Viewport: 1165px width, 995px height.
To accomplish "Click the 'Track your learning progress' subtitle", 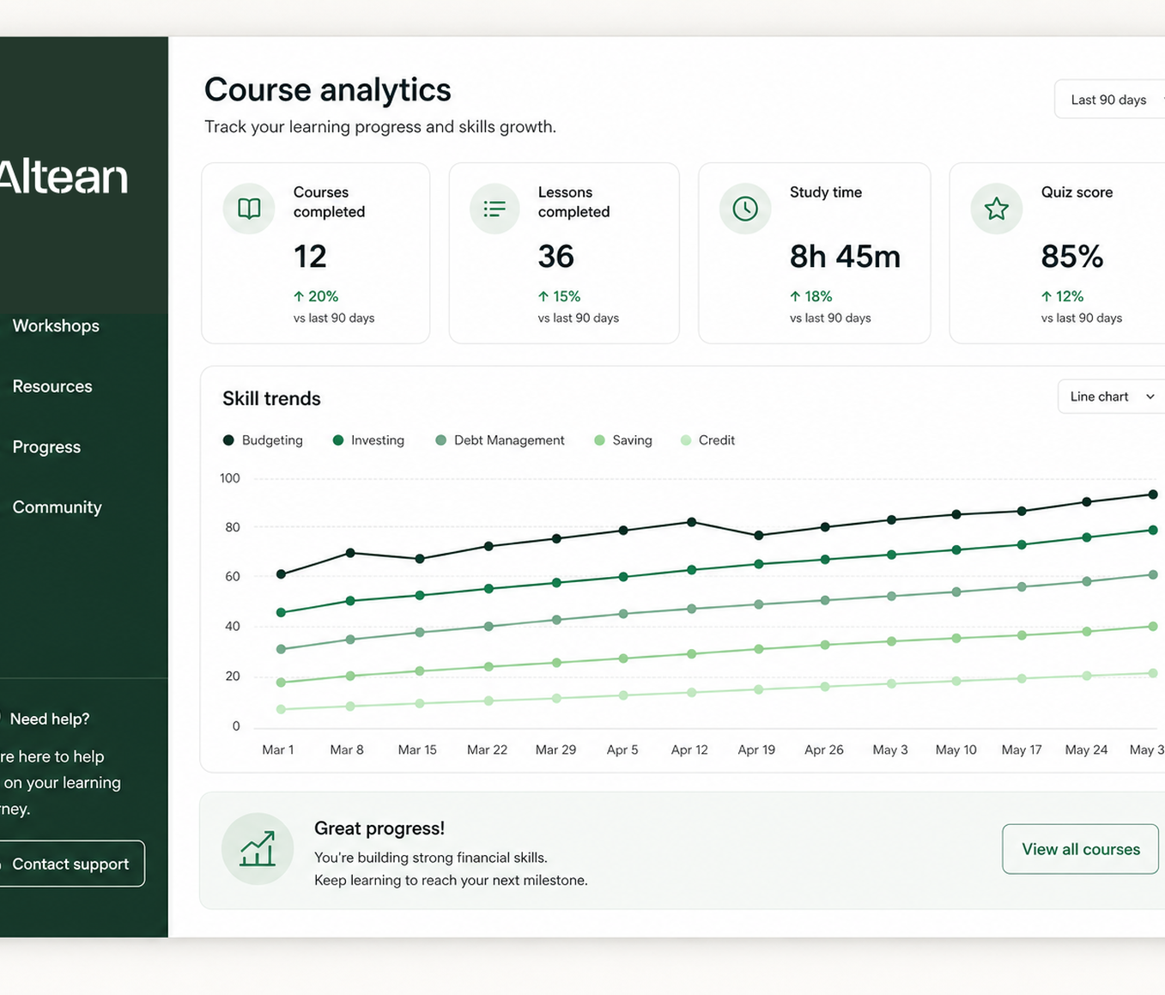I will pyautogui.click(x=380, y=127).
